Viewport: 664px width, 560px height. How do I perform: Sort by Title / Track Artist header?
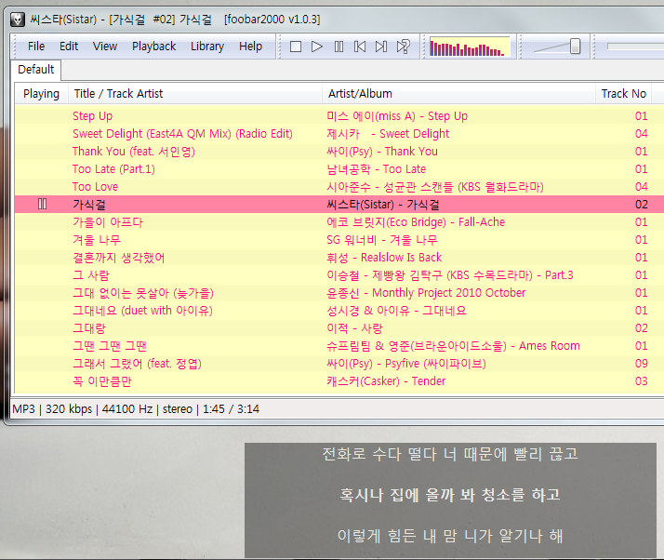coord(194,94)
